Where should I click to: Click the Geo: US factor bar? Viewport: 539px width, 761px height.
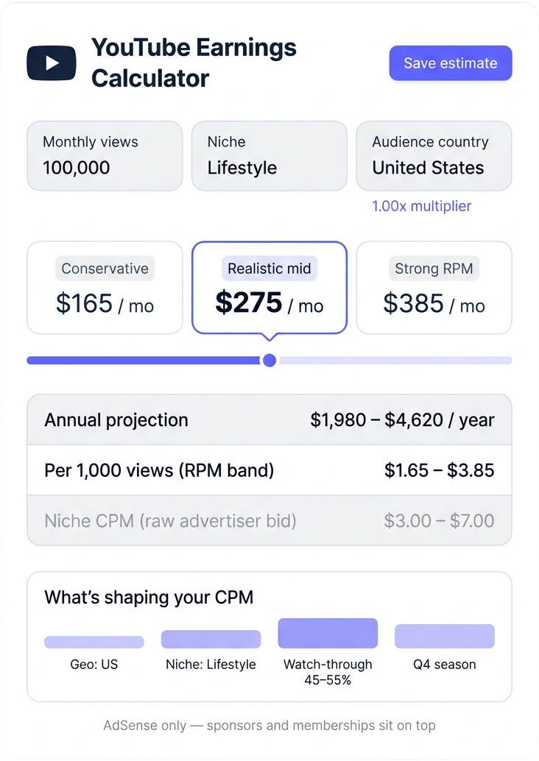click(94, 642)
